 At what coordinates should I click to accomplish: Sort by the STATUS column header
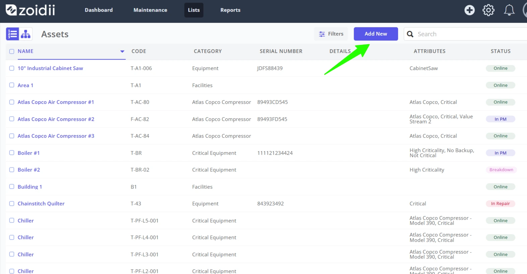coord(501,51)
